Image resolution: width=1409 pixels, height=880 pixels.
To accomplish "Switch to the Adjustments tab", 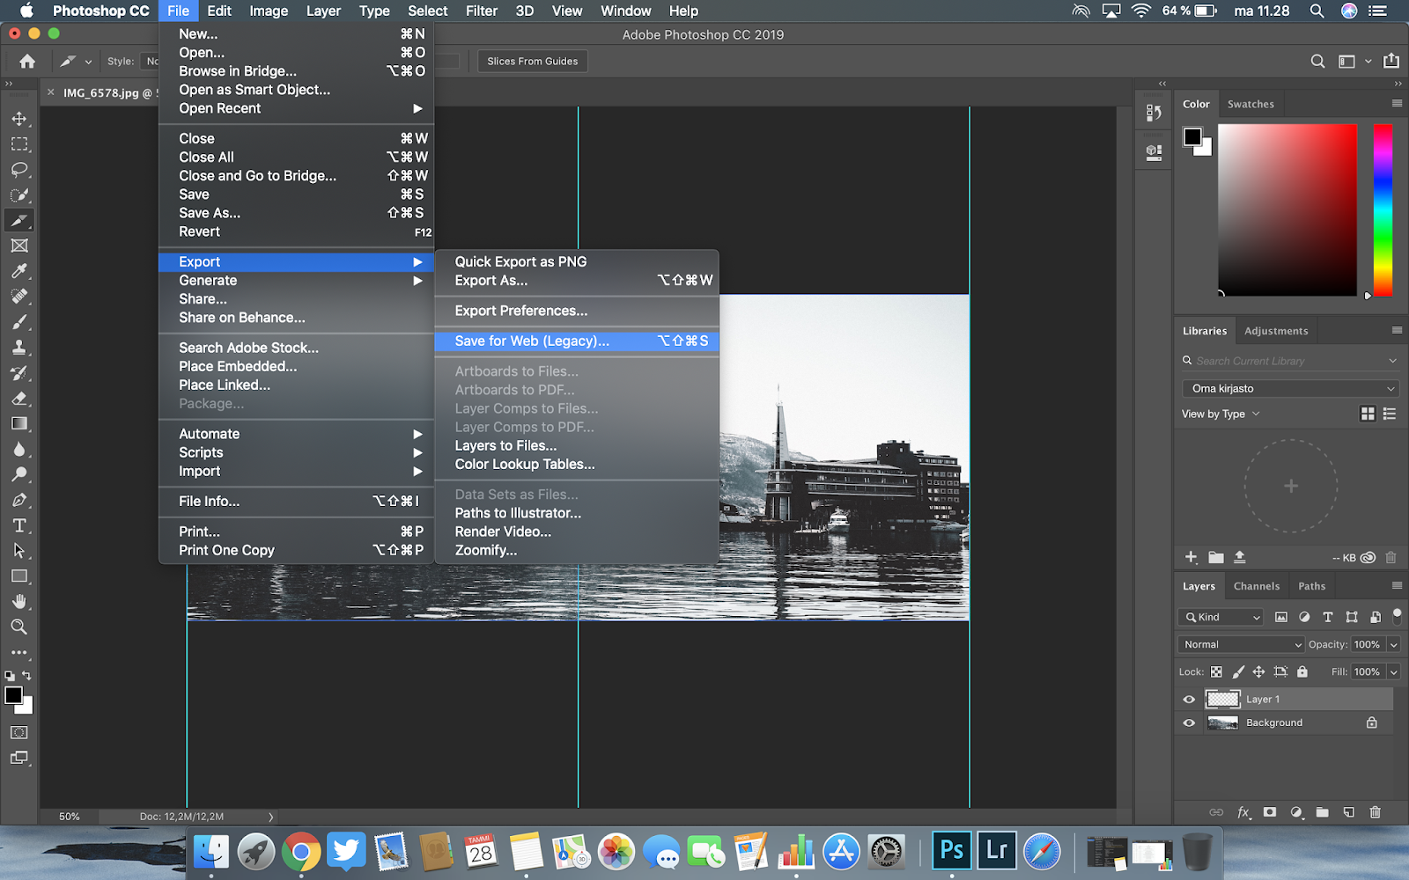I will (1276, 331).
